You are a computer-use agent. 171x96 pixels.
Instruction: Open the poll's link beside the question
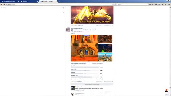click(x=97, y=63)
